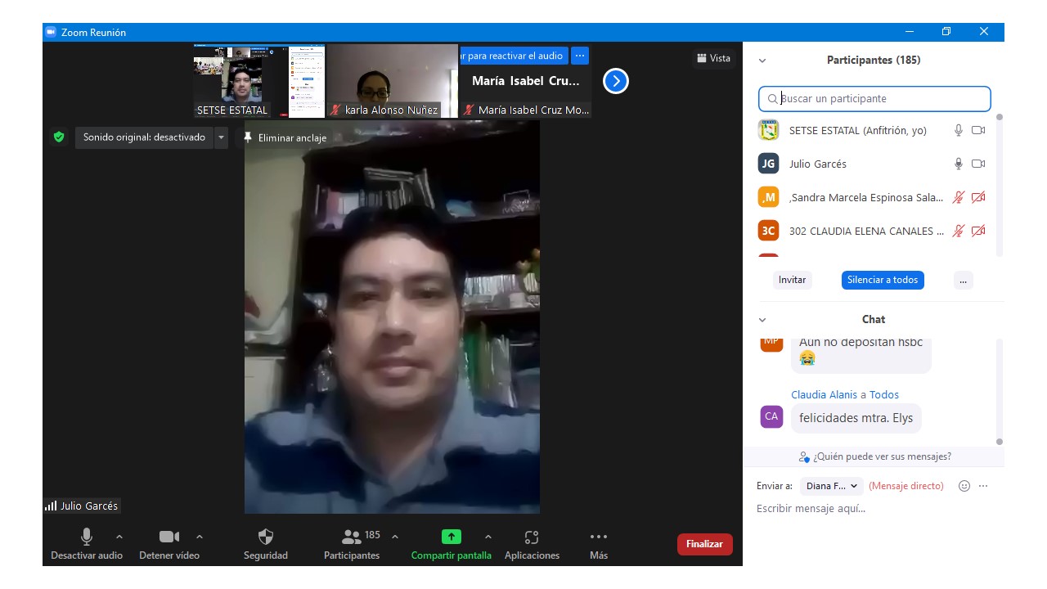This screenshot has height=589, width=1047.
Task: Click avatar of Sandra Marcela Espinosa
Action: click(x=768, y=197)
